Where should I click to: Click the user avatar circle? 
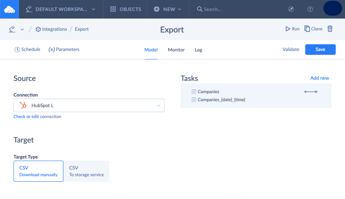[x=332, y=8]
